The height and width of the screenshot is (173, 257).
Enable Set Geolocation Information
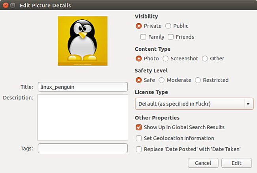point(139,138)
